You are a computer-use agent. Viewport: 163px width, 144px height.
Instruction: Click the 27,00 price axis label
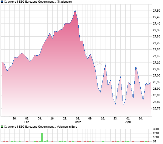pos(156,75)
